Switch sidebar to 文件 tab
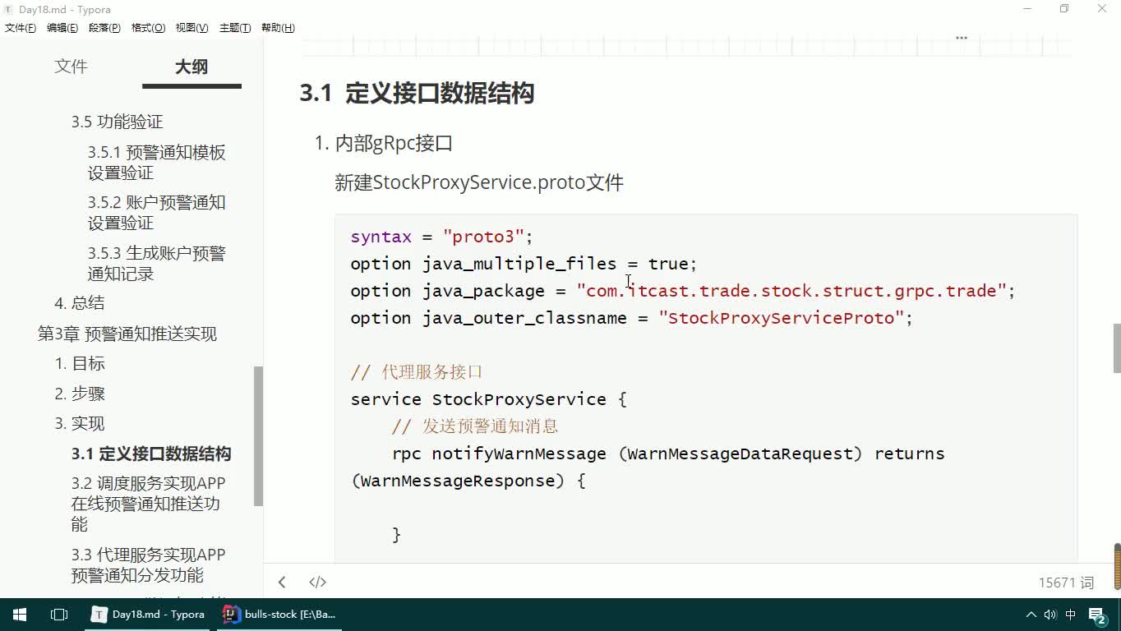 click(x=71, y=67)
